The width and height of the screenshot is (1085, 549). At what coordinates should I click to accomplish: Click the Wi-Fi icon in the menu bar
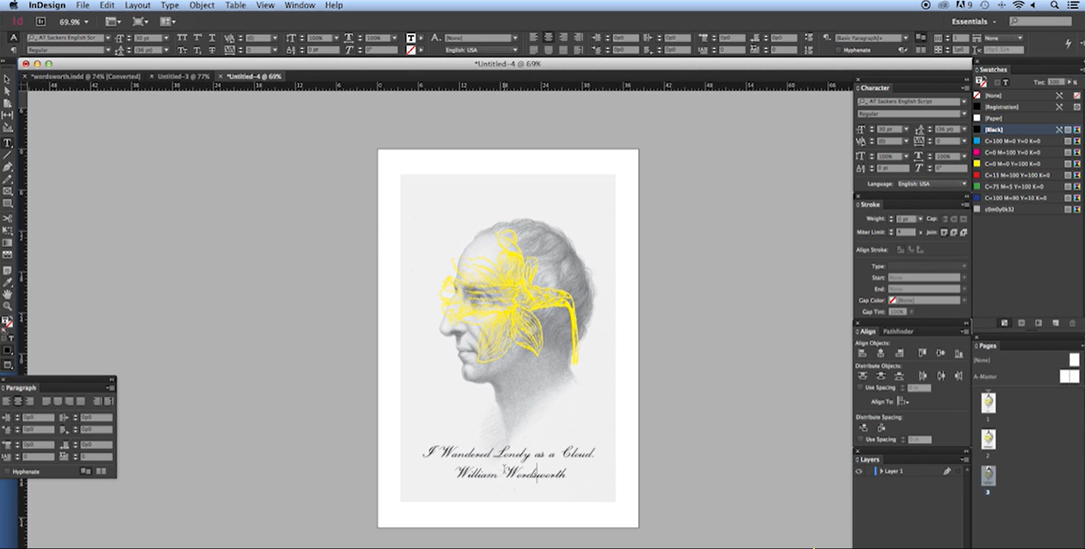tap(1017, 5)
